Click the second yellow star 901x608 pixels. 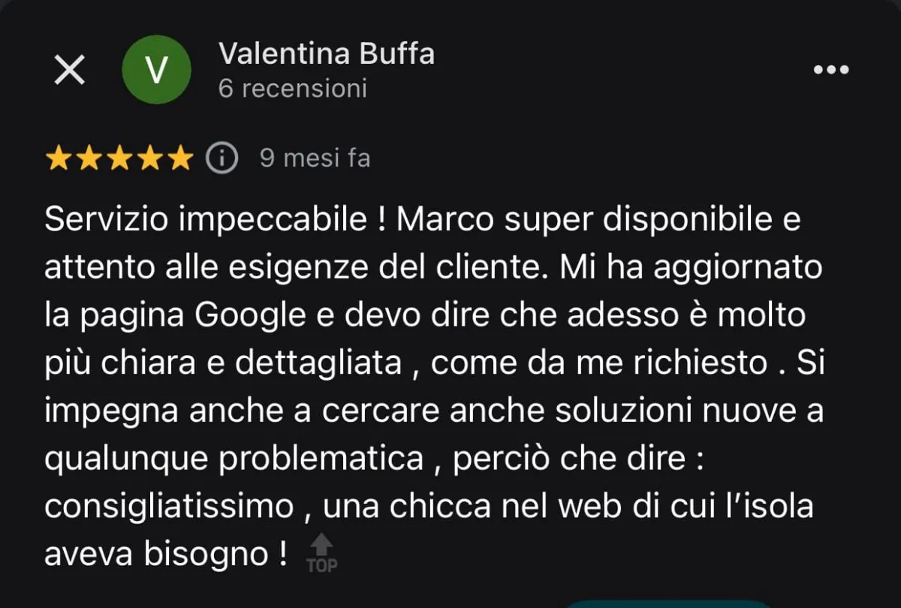[x=88, y=158]
